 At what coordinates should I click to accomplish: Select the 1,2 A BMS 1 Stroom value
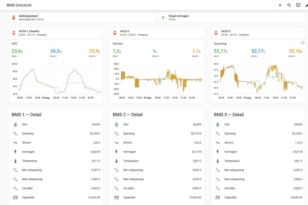pyautogui.click(x=117, y=51)
